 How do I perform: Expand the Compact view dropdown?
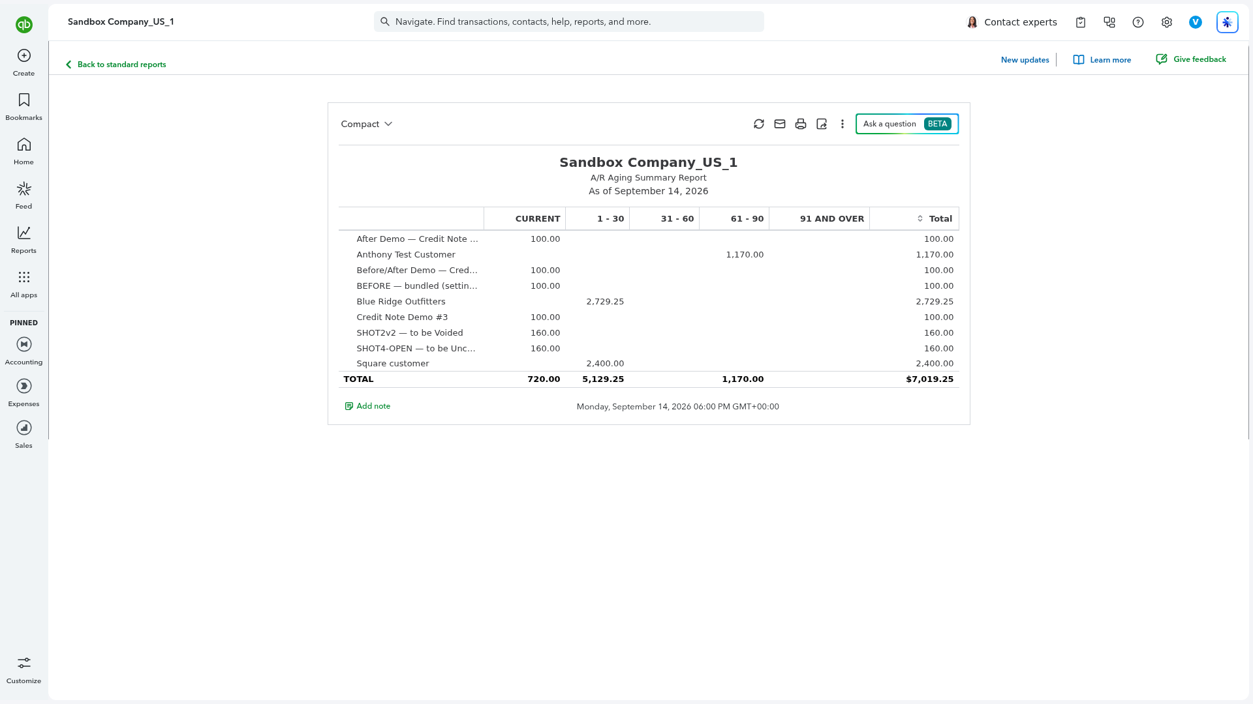tap(367, 124)
